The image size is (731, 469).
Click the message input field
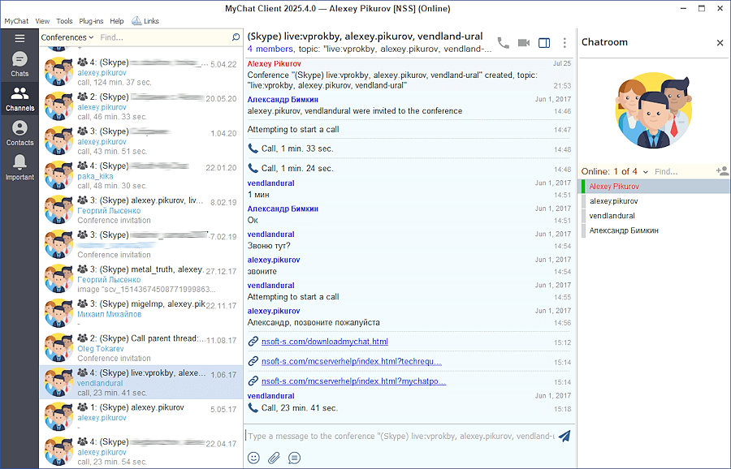[x=398, y=436]
